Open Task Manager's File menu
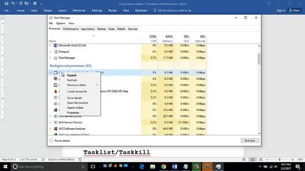This screenshot has height=171, width=305. click(51, 23)
